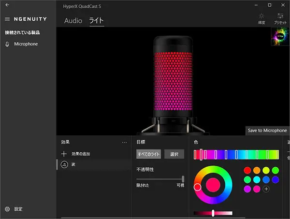Click the plus icon to add effect
Viewport: 290px width, 219px height.
[64, 154]
